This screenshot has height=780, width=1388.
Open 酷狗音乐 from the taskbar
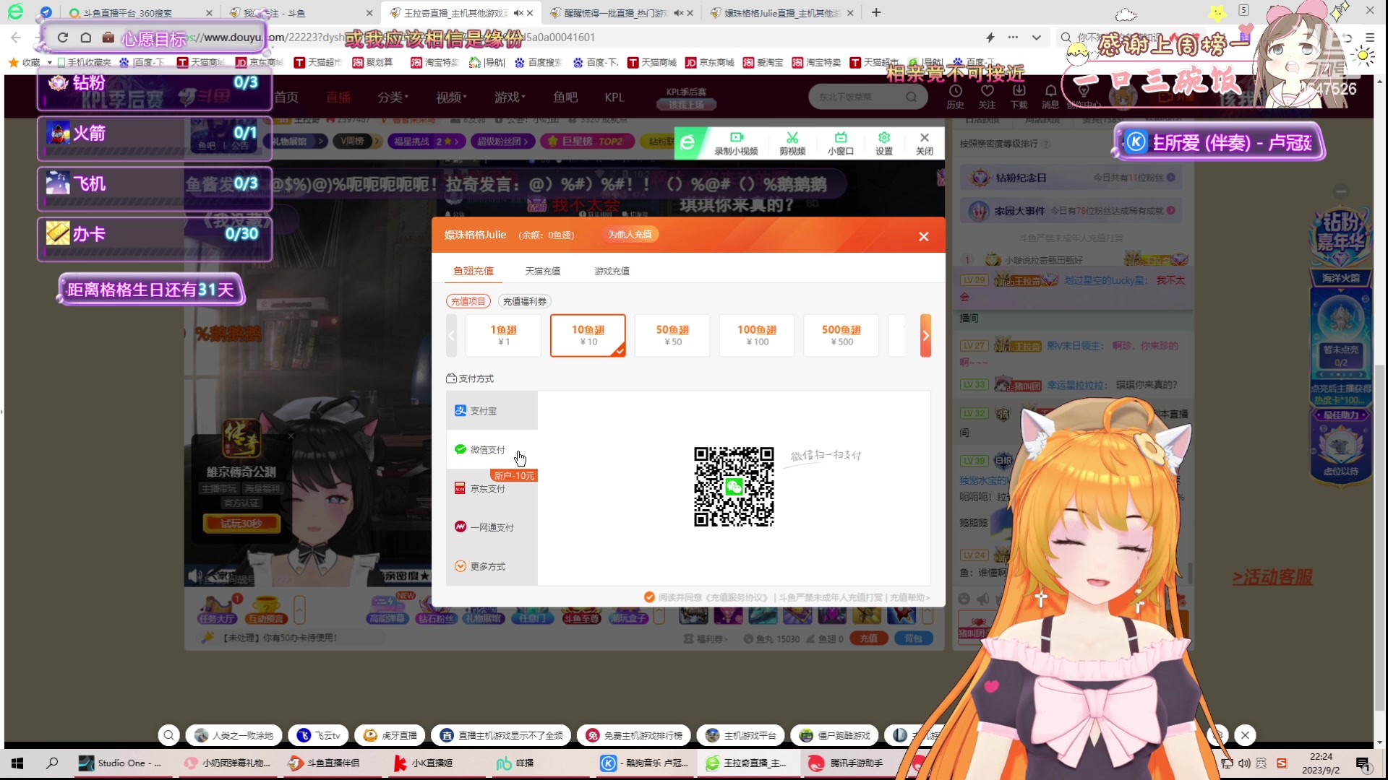(645, 763)
